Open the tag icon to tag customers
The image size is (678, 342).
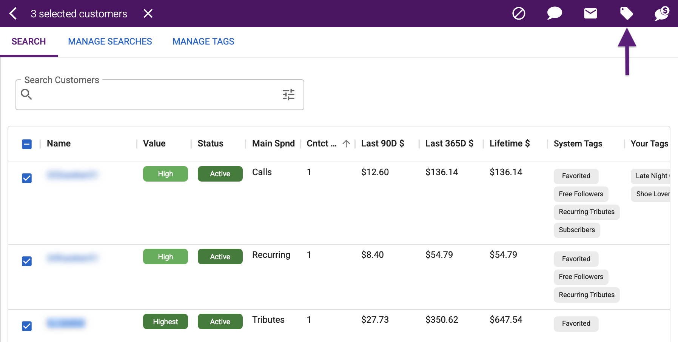(627, 14)
